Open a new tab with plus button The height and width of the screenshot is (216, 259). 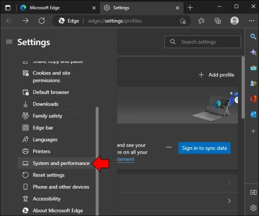pos(190,8)
